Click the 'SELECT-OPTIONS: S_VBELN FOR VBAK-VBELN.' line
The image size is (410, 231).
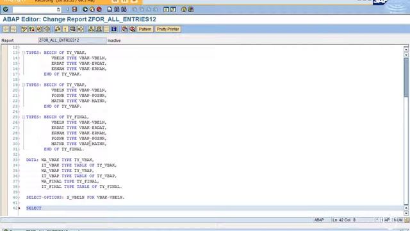coord(76,198)
